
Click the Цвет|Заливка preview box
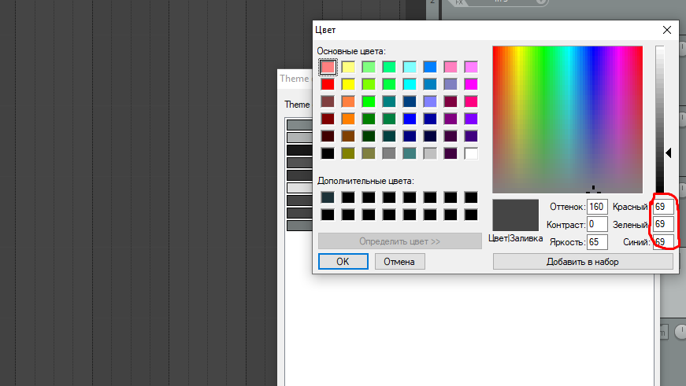pyautogui.click(x=515, y=215)
